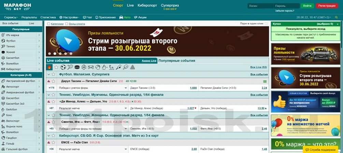Open Результаты menu item
Screen dimensions: 343x153
pyautogui.click(x=29, y=17)
